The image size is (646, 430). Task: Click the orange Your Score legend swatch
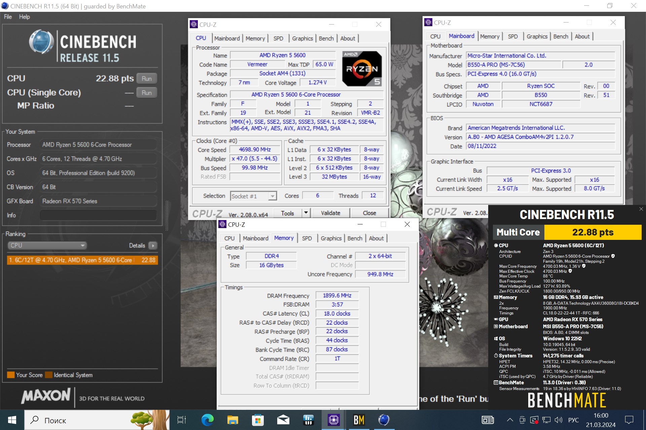(11, 375)
